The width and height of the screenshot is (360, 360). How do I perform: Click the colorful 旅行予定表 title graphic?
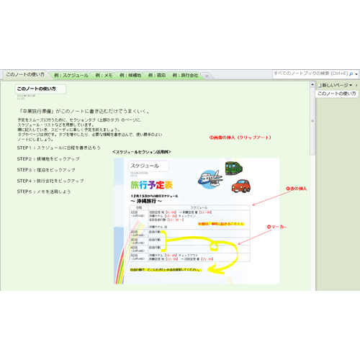[151, 185]
